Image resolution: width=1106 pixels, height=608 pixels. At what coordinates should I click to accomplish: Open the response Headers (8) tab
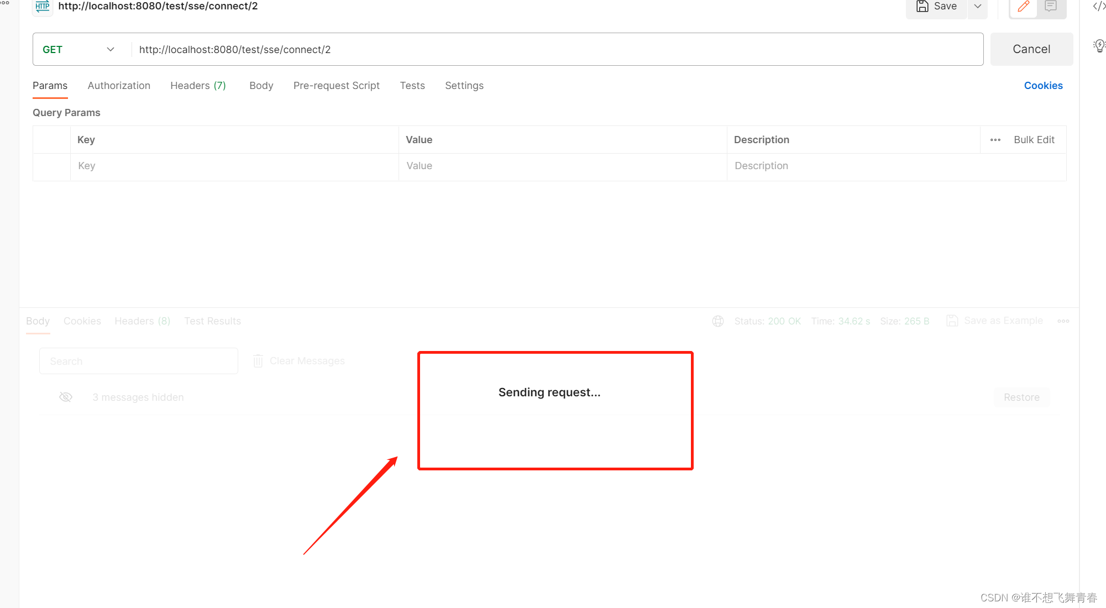tap(143, 321)
